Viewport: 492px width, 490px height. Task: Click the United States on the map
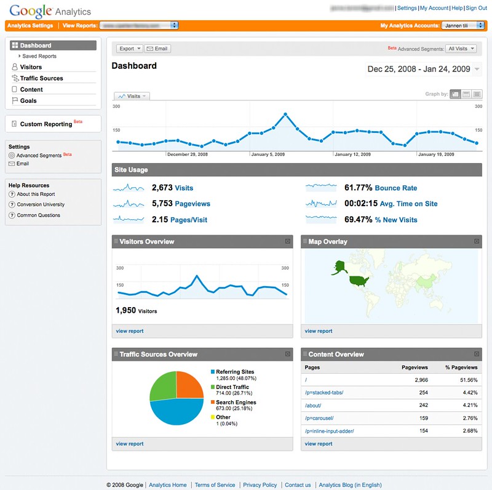[358, 281]
